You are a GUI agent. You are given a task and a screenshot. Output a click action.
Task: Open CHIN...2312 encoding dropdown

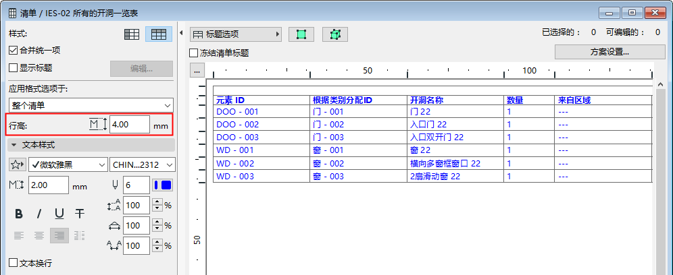pyautogui.click(x=143, y=164)
